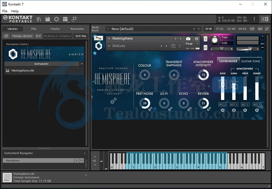Mute the RAW layer
This screenshot has width=272, height=189.
tap(220, 104)
